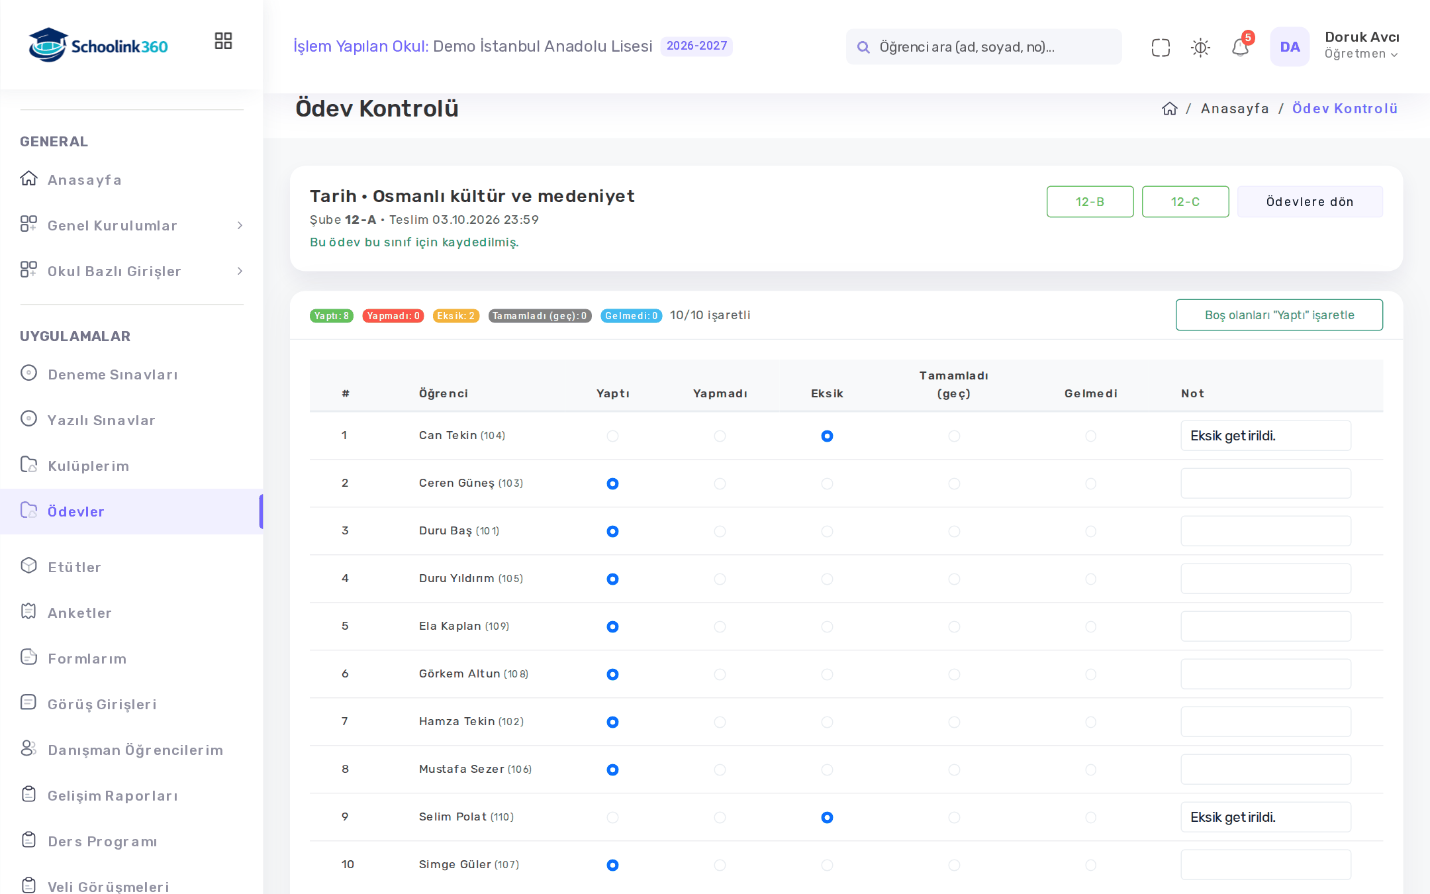
Task: Toggle the light/dark theme sun icon
Action: 1200,47
